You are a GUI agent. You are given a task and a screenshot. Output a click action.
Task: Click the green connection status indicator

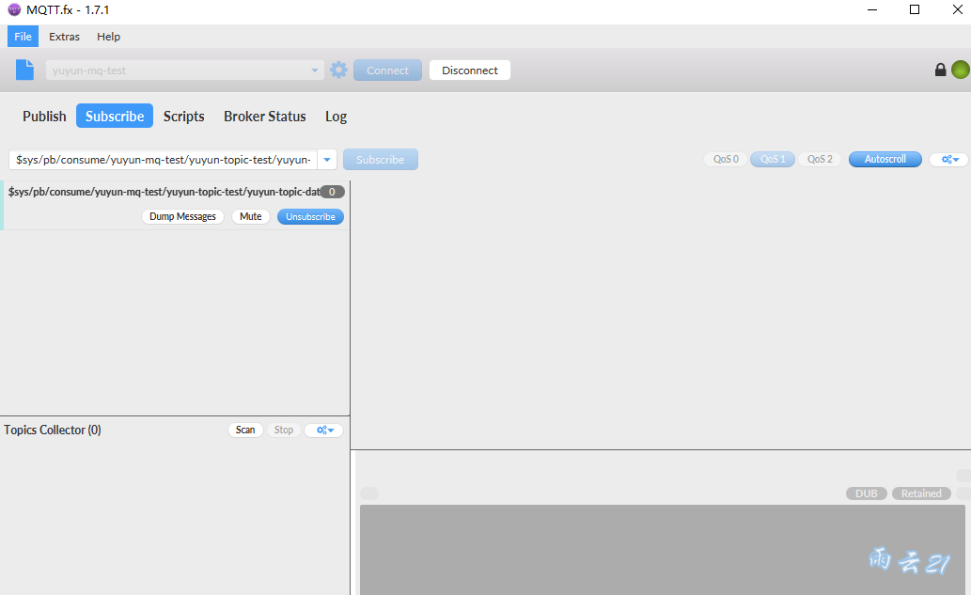961,70
